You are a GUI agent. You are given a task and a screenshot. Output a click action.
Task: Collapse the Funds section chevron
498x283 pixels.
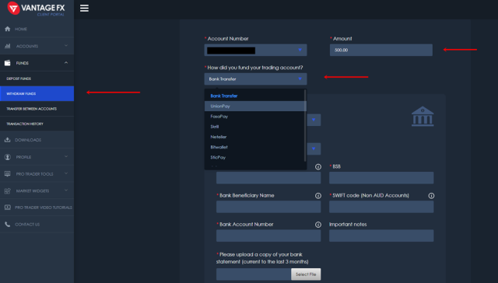pos(66,63)
